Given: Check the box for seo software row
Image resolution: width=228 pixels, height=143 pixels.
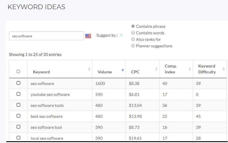Looking at the screenshot, I should coord(18,83).
